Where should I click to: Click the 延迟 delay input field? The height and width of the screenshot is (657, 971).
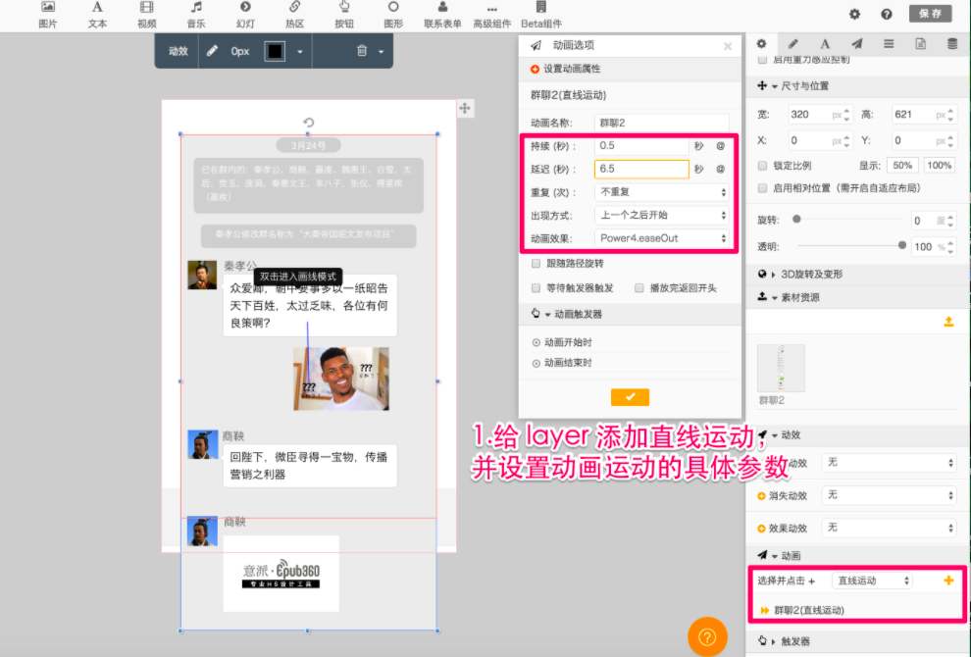[x=641, y=169]
